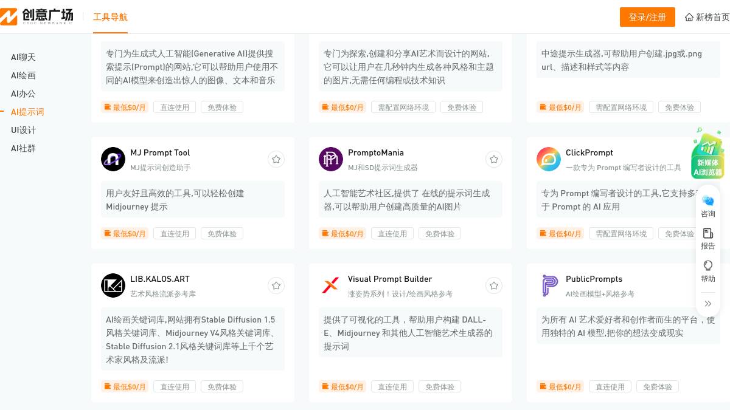Click the Visual Prompt Builder description box
Image resolution: width=730 pixels, height=410 pixels.
click(411, 333)
